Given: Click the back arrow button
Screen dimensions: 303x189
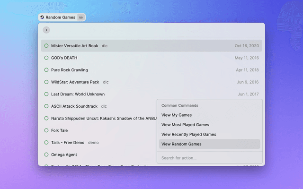Looking at the screenshot, I should [46, 30].
